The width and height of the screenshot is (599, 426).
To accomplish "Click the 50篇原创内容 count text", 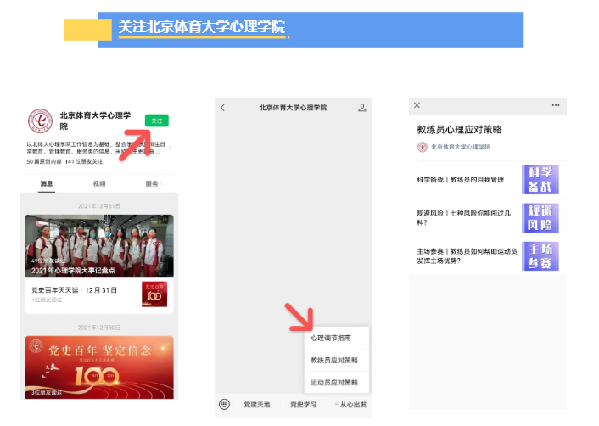I will [x=44, y=161].
